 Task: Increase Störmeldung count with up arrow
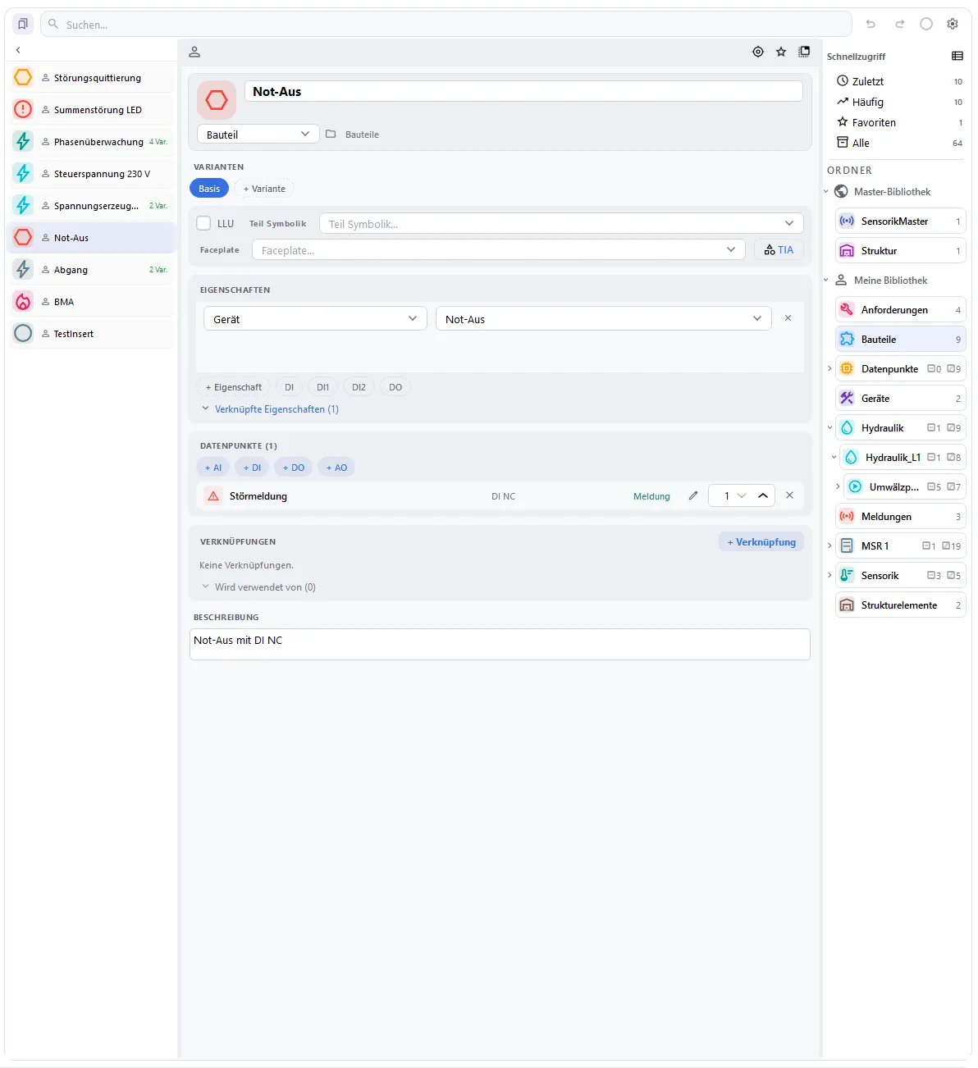[x=763, y=495]
